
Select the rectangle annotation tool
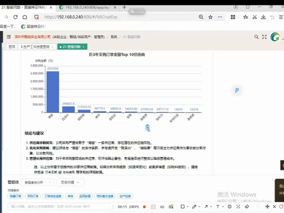coord(182,207)
